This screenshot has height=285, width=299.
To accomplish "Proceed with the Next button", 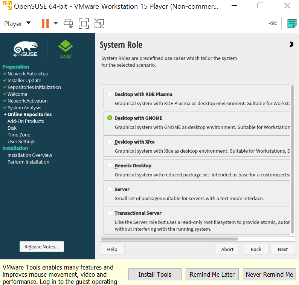I will tap(282, 249).
